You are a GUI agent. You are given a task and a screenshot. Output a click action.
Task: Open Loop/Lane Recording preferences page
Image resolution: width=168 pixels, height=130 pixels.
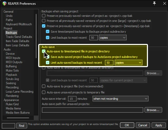click(x=20, y=92)
